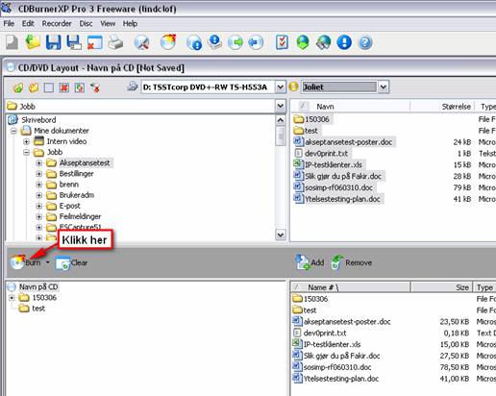
Task: Click the invert selection icon
Action: [80, 87]
